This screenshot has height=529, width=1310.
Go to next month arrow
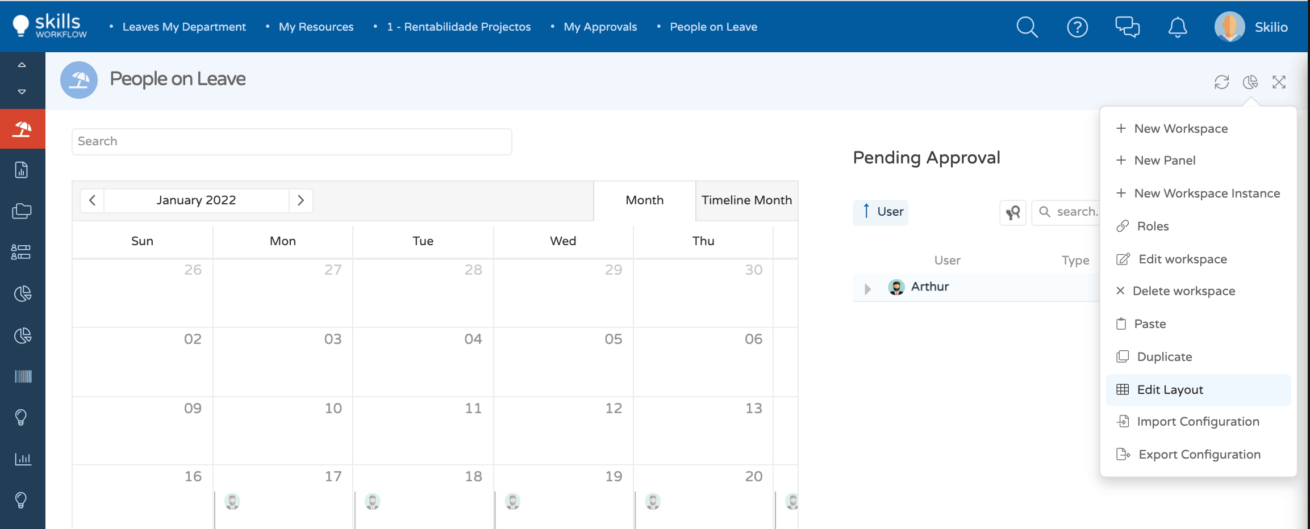coord(301,200)
